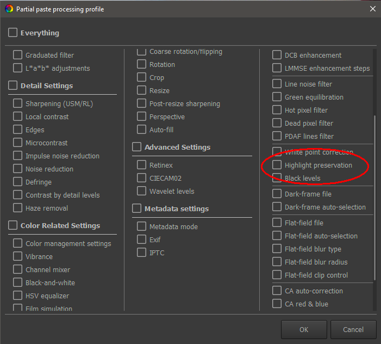Check Haze removal option
The image size is (381, 344).
[17, 208]
